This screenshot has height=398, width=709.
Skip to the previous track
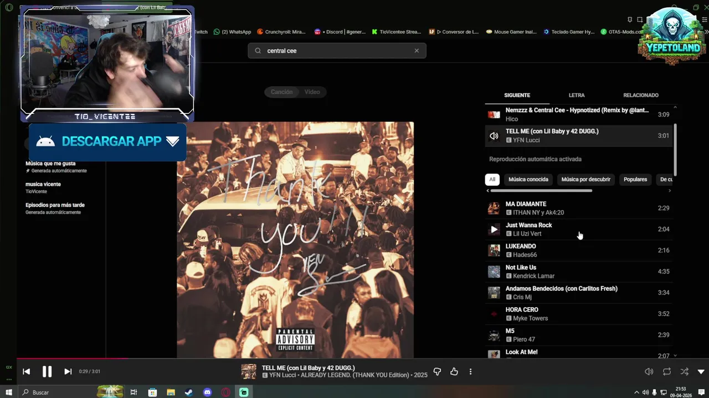(x=26, y=371)
